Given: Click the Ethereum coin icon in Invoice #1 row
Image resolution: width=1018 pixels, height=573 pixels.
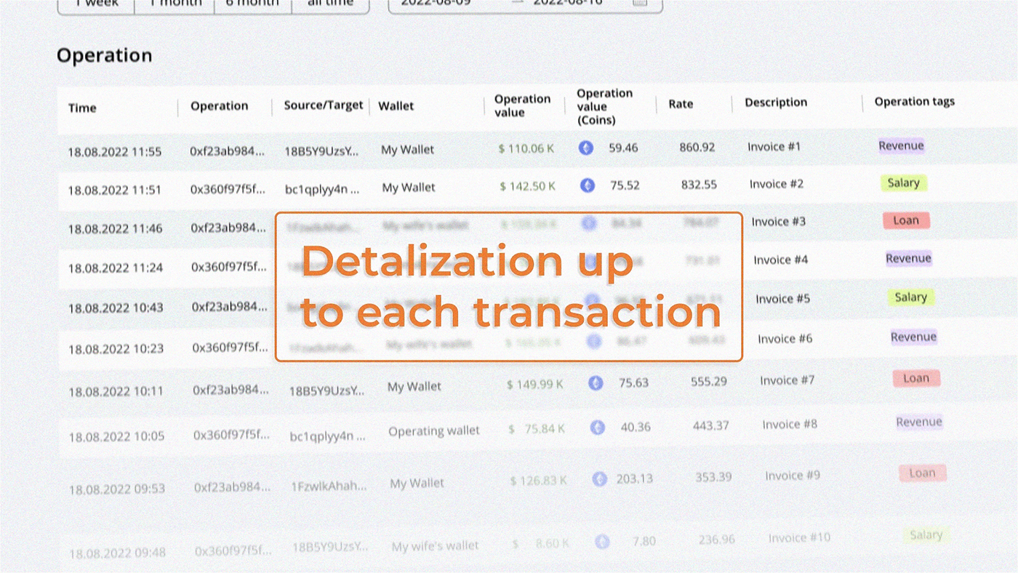Looking at the screenshot, I should point(585,148).
